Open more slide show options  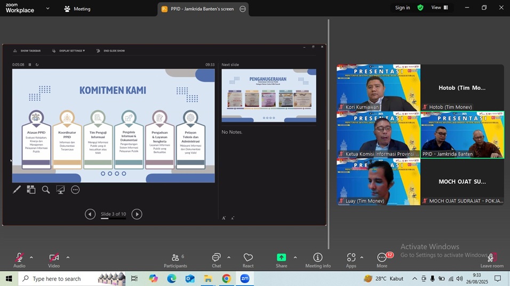[x=75, y=190]
